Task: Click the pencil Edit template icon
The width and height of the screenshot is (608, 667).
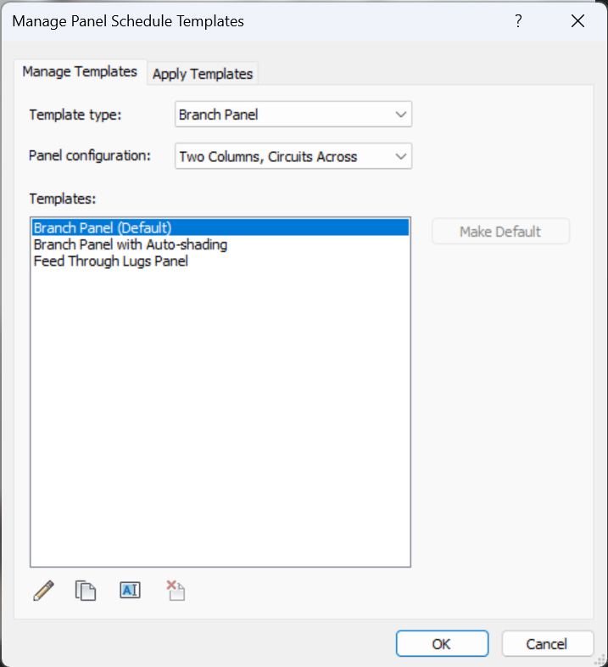Action: 43,591
